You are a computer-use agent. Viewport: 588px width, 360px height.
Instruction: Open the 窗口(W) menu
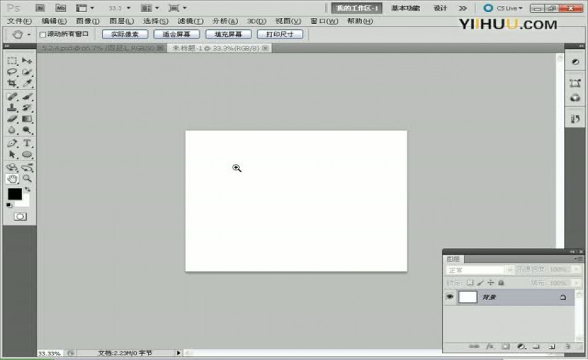pos(325,21)
